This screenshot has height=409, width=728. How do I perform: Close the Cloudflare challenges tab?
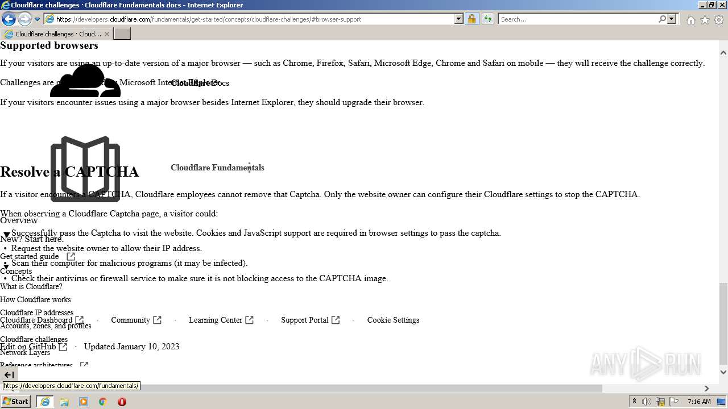pyautogui.click(x=106, y=34)
